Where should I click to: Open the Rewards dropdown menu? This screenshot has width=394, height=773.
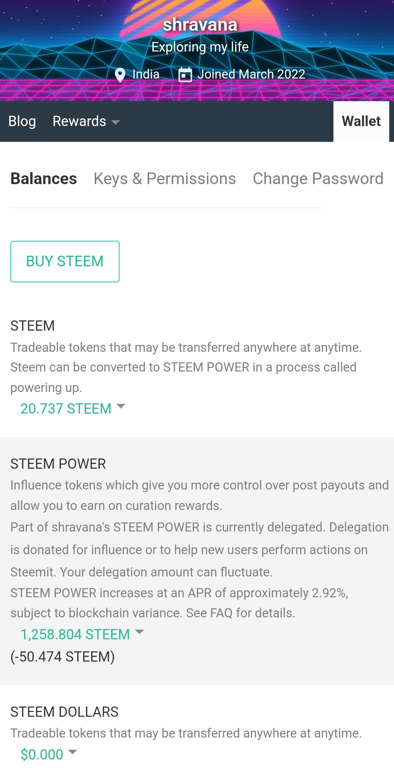[86, 121]
